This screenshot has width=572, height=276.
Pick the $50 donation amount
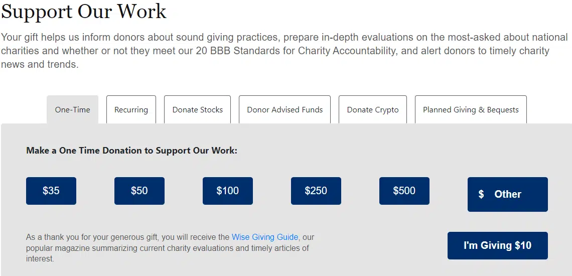click(x=139, y=191)
